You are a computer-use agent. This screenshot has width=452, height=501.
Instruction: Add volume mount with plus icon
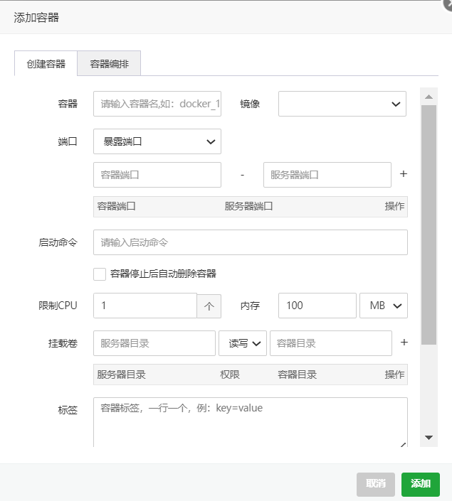coord(404,343)
